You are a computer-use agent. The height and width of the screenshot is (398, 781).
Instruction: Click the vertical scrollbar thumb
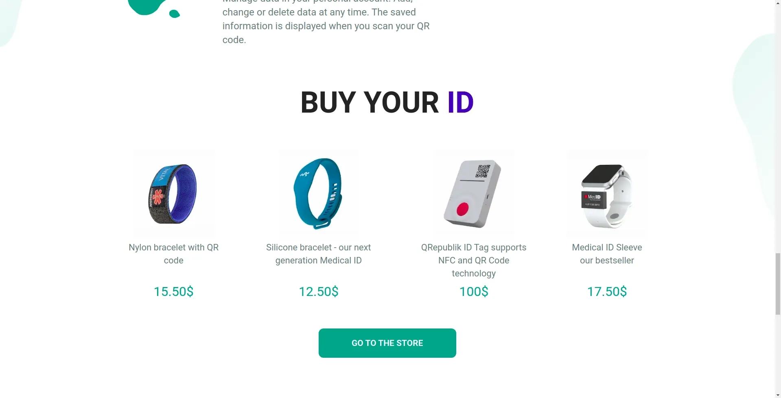(x=778, y=283)
